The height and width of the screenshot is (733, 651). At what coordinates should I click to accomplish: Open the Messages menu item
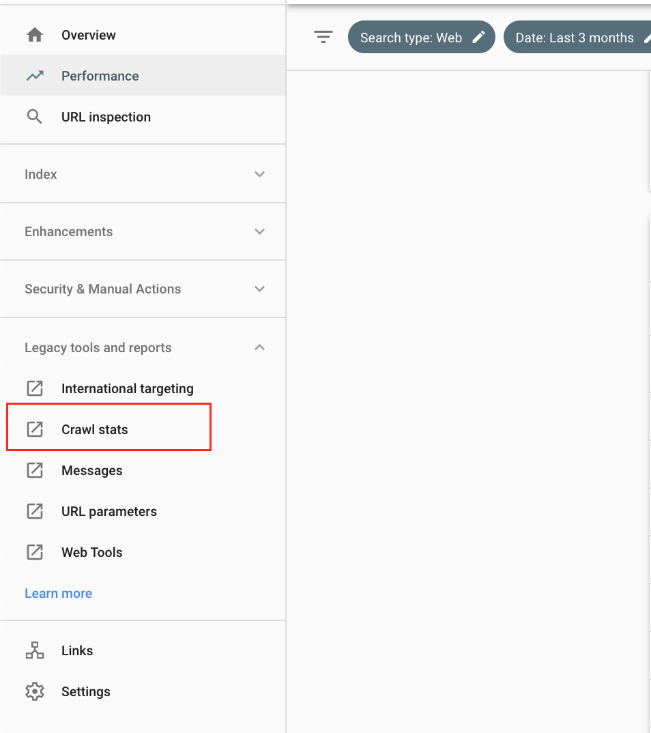[x=92, y=470]
